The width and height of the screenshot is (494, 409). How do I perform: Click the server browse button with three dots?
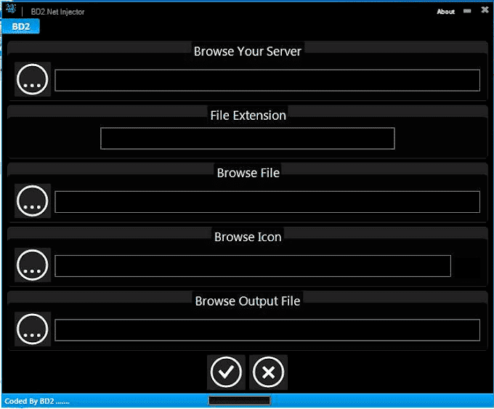[33, 79]
